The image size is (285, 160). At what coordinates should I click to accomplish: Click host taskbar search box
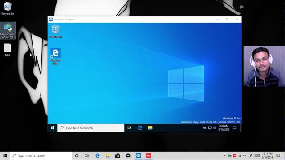pos(41,156)
